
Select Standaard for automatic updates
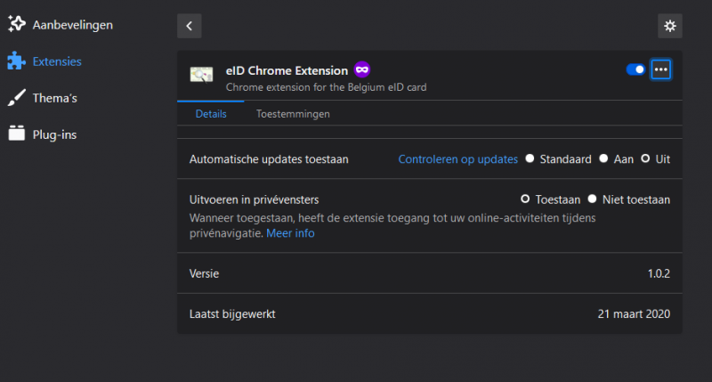point(530,159)
